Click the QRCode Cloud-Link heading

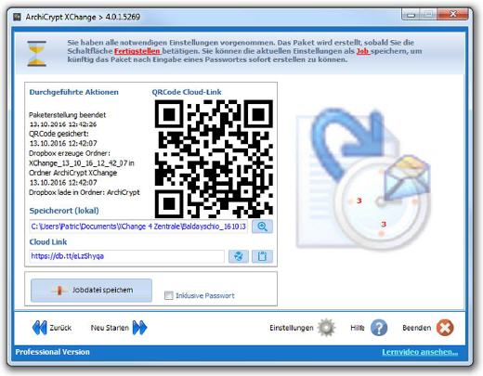(187, 92)
